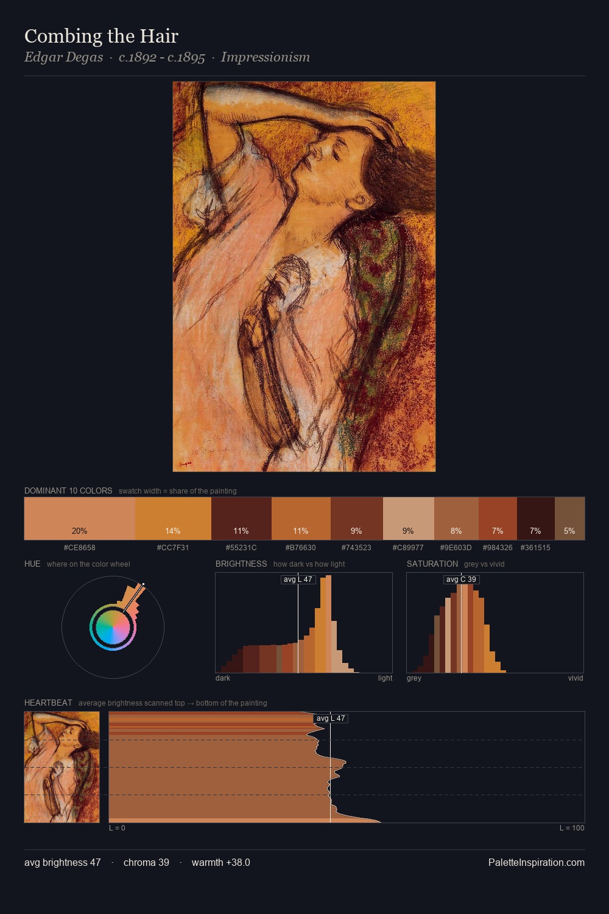This screenshot has height=914, width=609.
Task: Click the 'vivid' axis label
Action: pyautogui.click(x=576, y=678)
